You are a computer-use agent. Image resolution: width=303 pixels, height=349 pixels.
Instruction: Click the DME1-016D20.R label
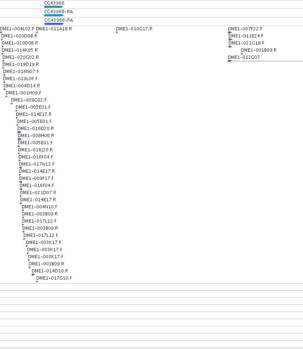(36, 129)
